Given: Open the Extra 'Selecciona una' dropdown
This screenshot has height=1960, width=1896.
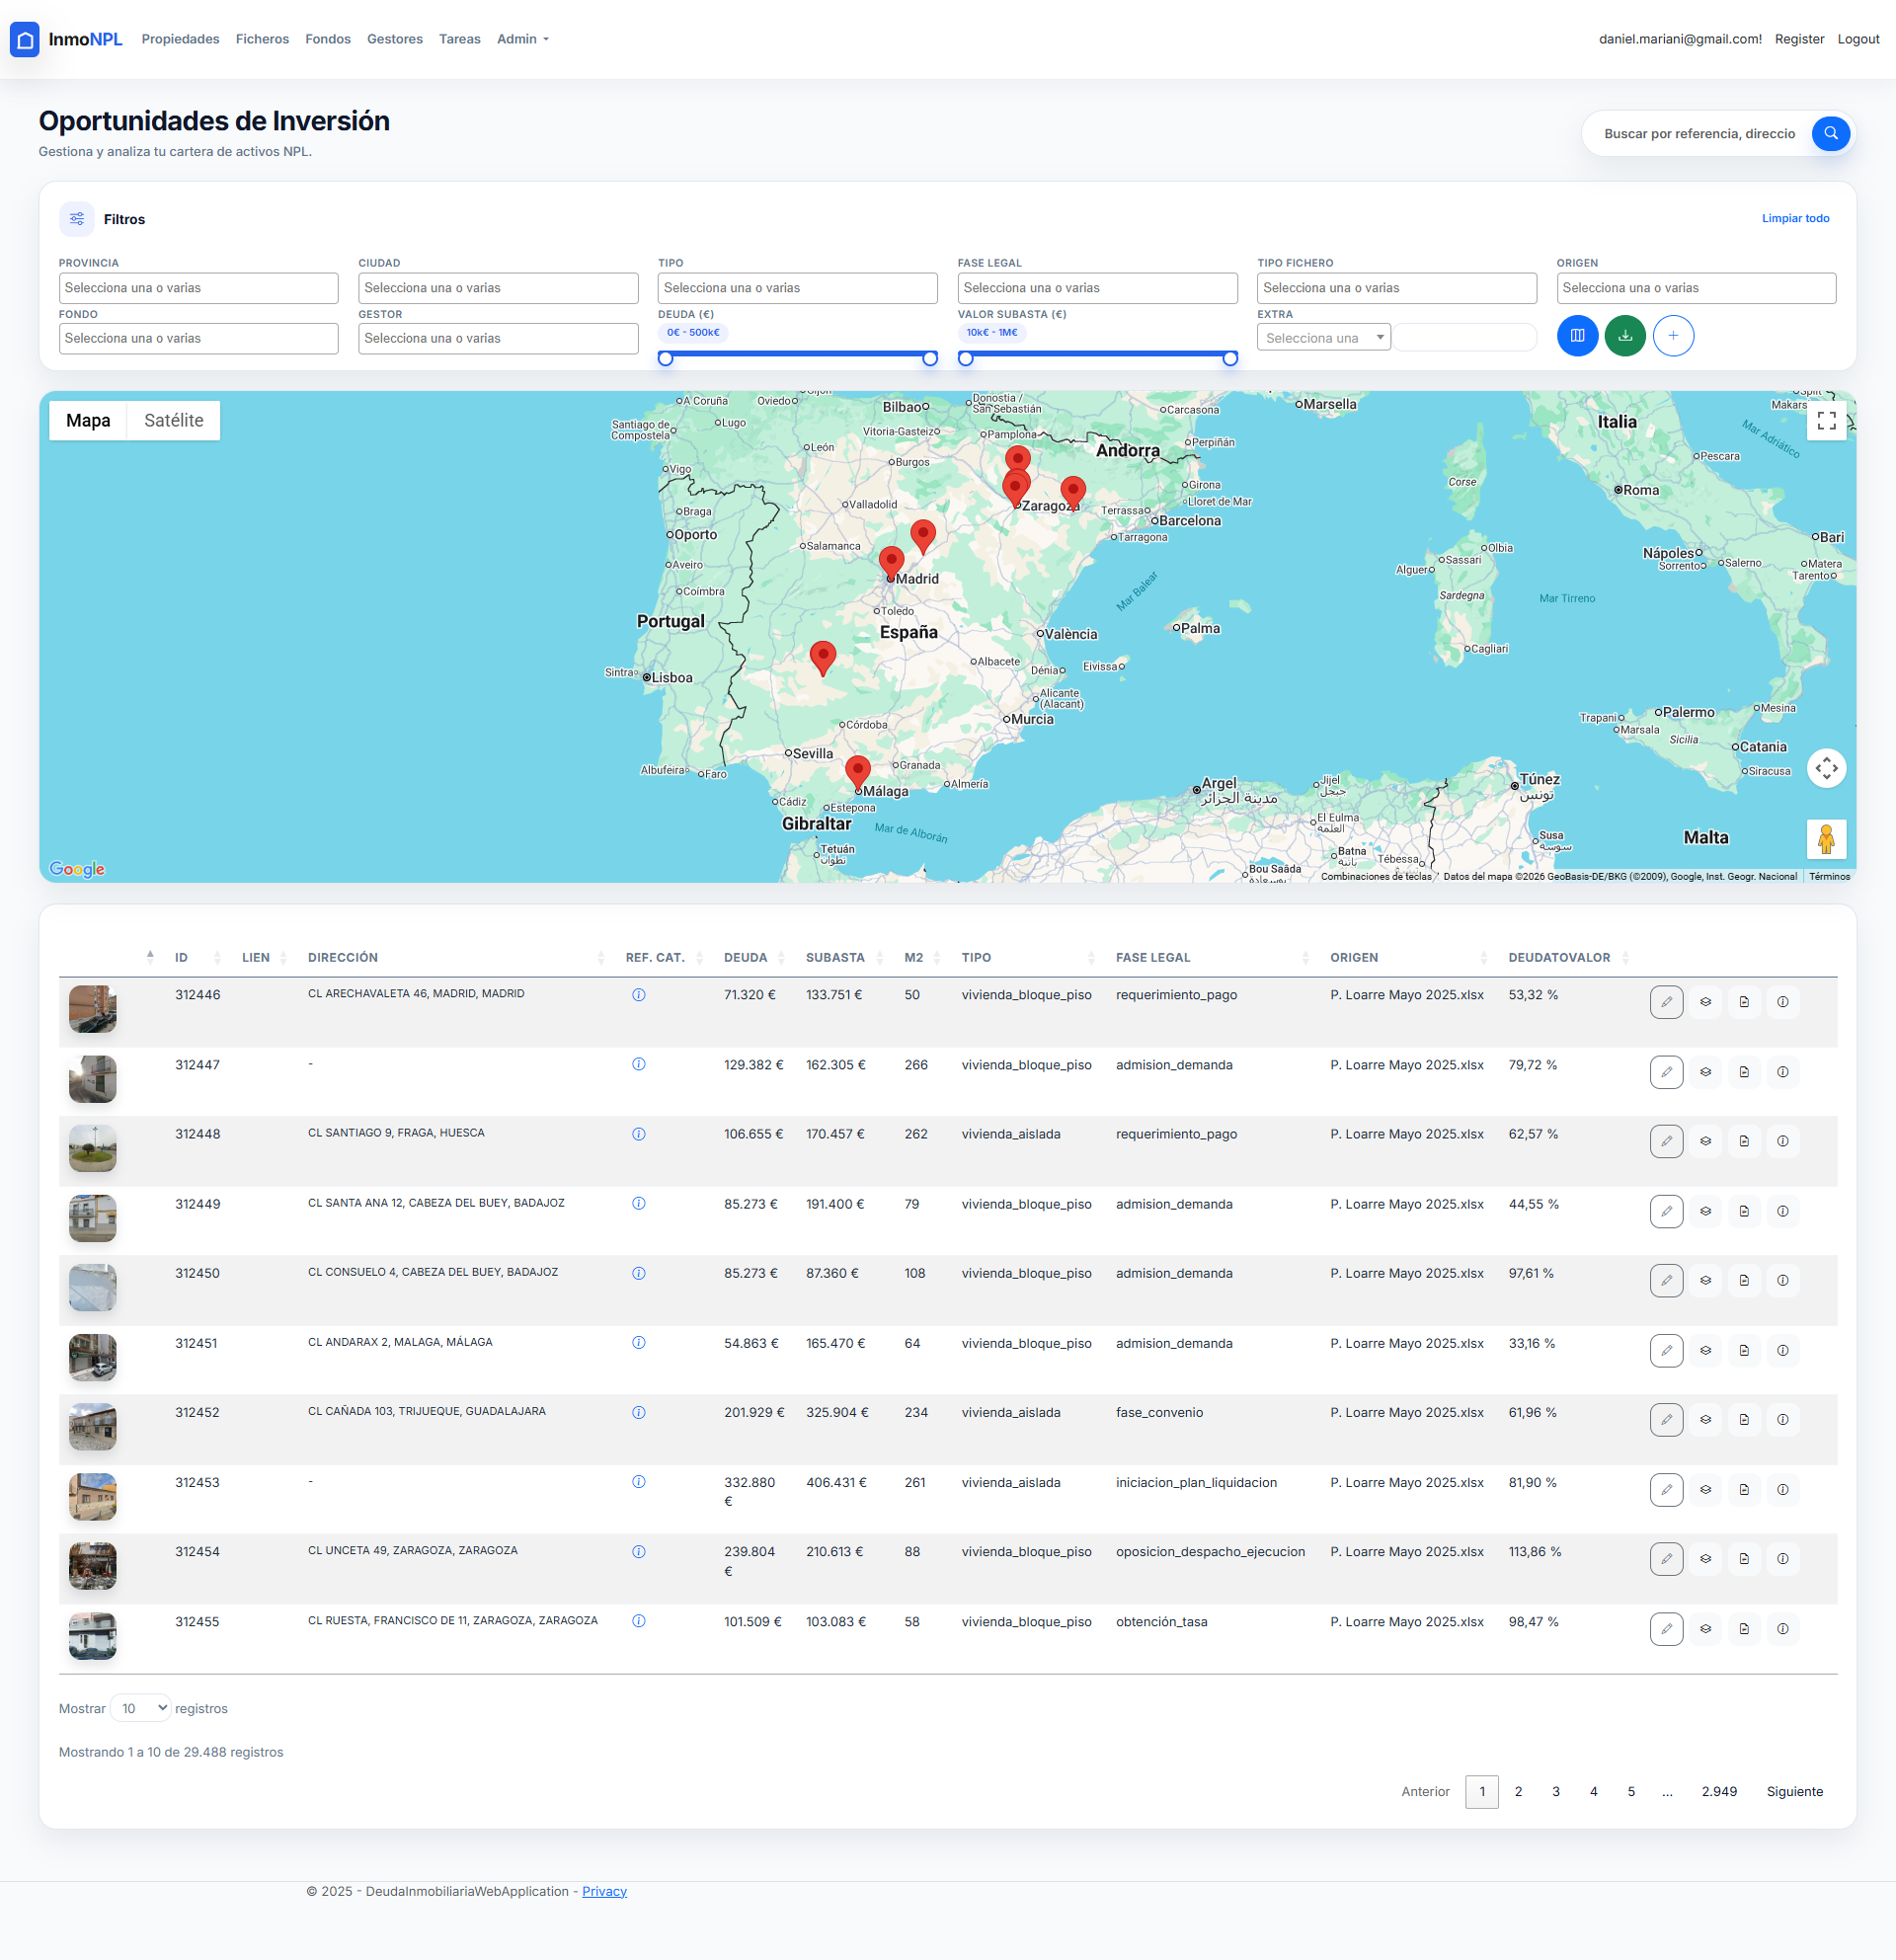Looking at the screenshot, I should (1323, 338).
